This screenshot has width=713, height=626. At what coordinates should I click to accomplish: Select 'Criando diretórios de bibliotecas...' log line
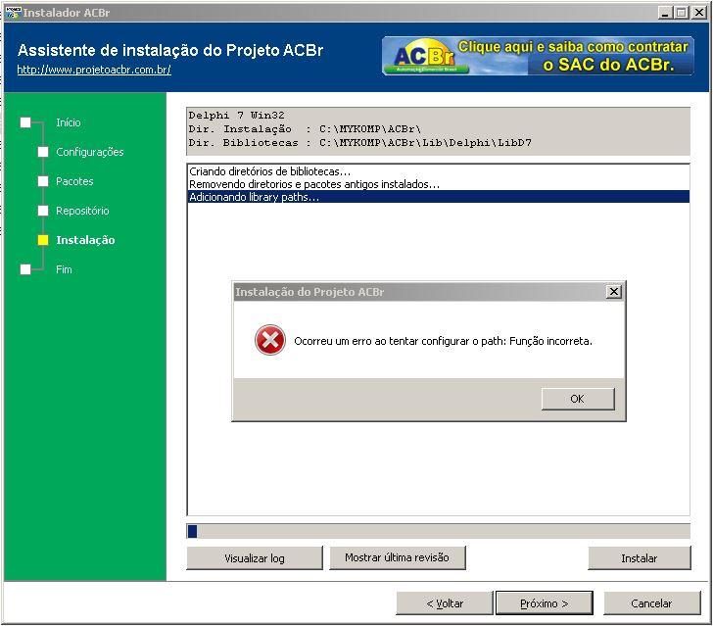coord(439,171)
